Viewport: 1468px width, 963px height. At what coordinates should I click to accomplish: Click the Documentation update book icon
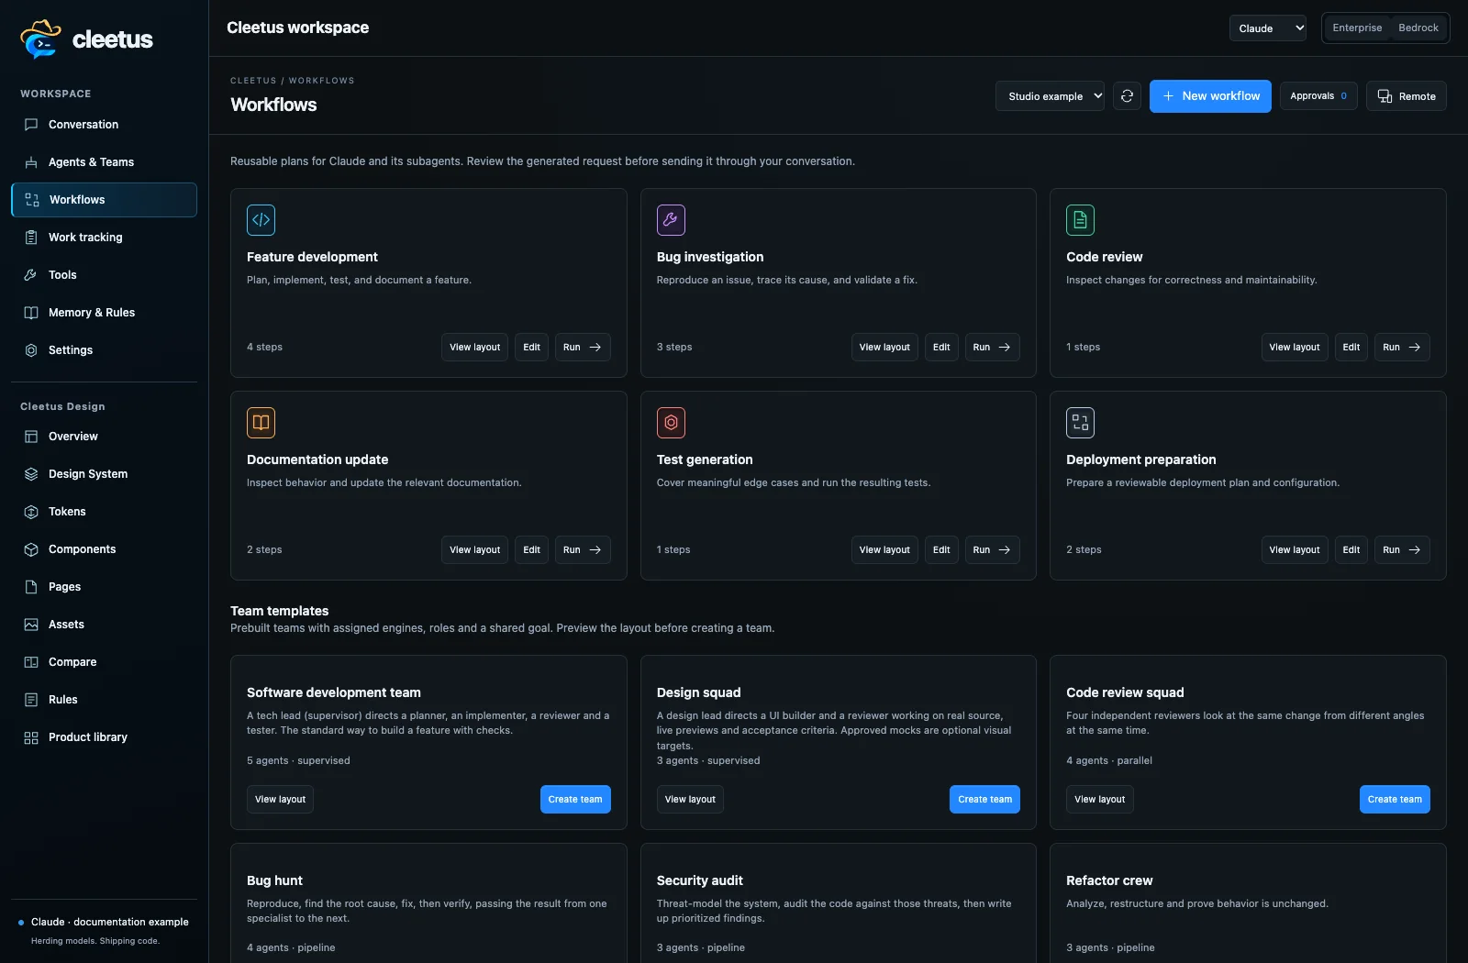click(x=261, y=423)
